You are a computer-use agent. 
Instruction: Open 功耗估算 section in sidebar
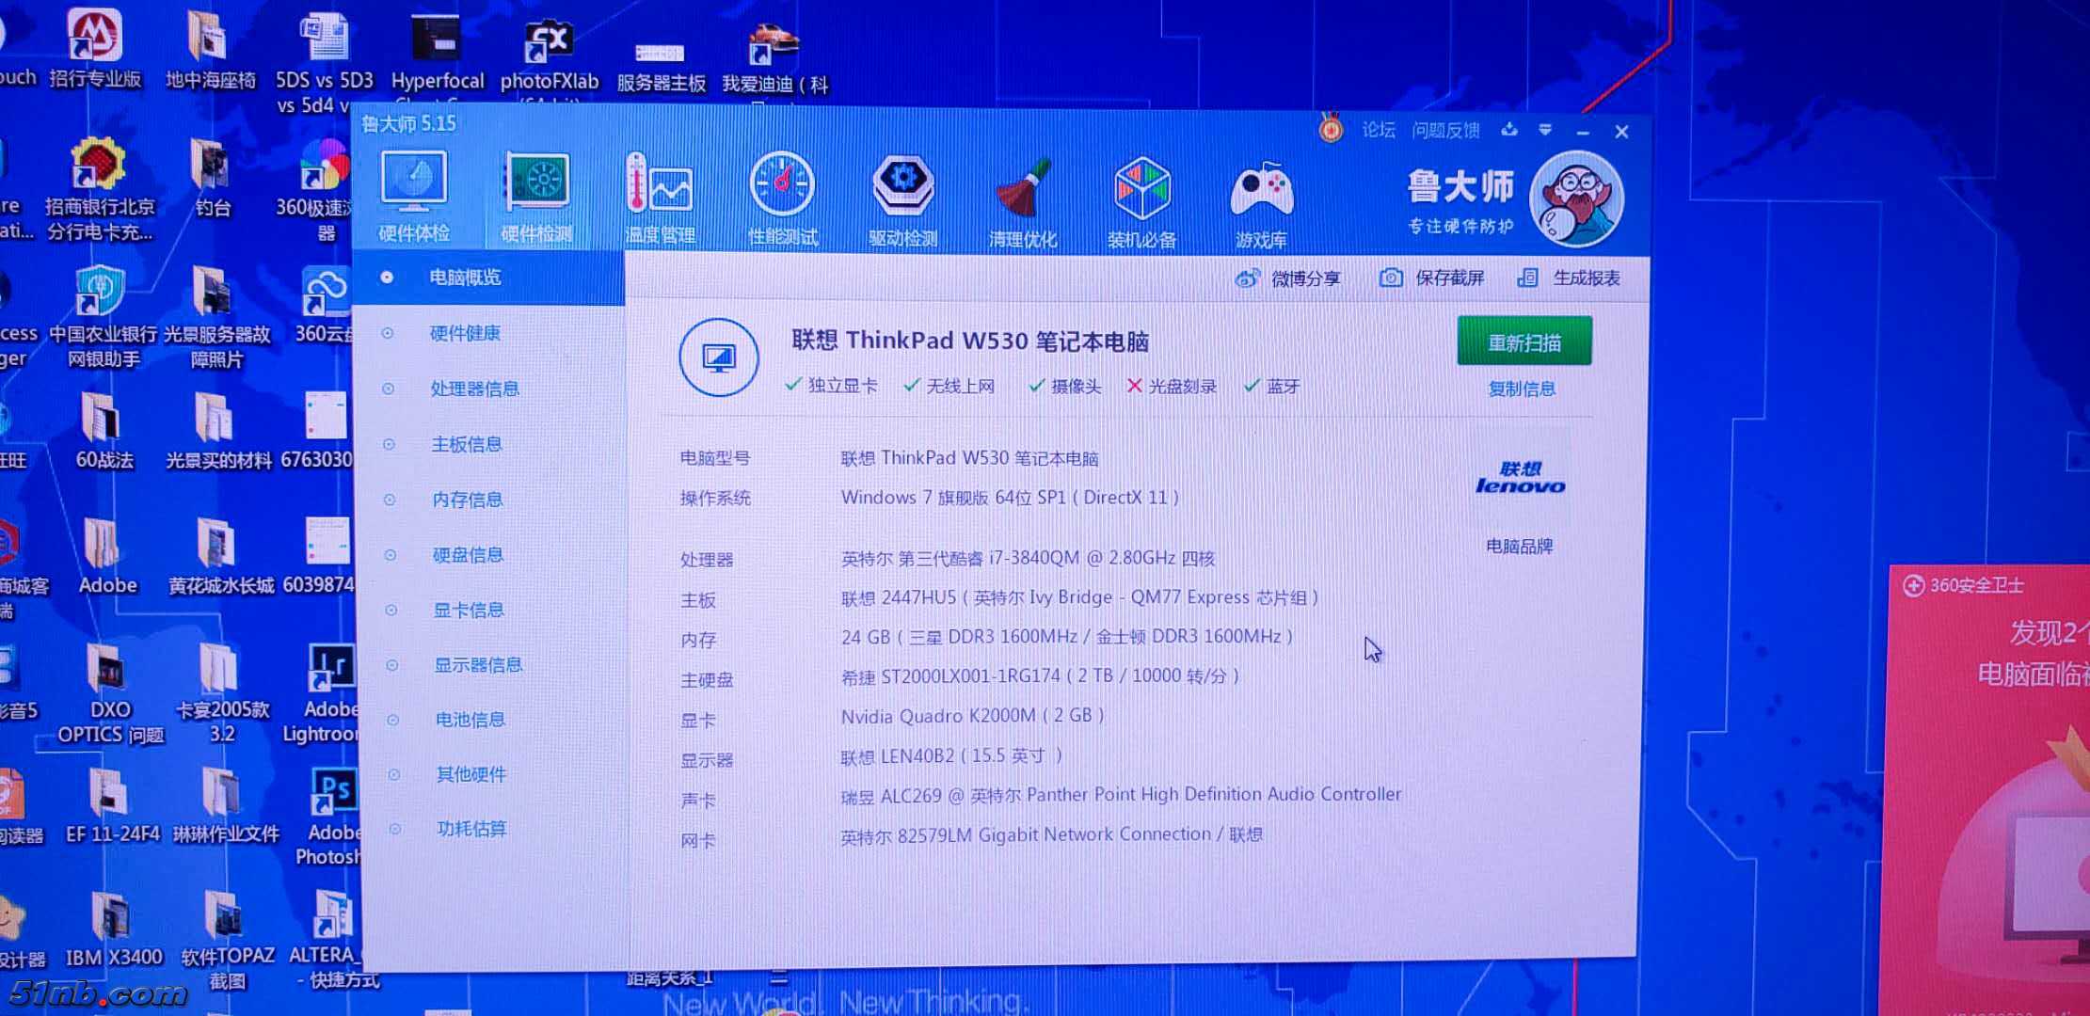click(x=471, y=829)
